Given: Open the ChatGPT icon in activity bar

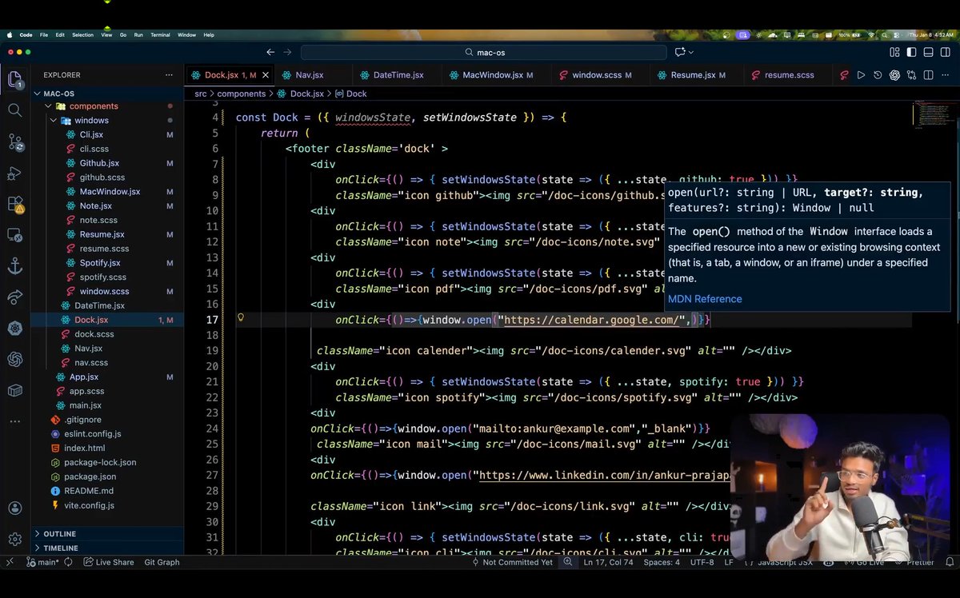Looking at the screenshot, I should click(x=14, y=359).
